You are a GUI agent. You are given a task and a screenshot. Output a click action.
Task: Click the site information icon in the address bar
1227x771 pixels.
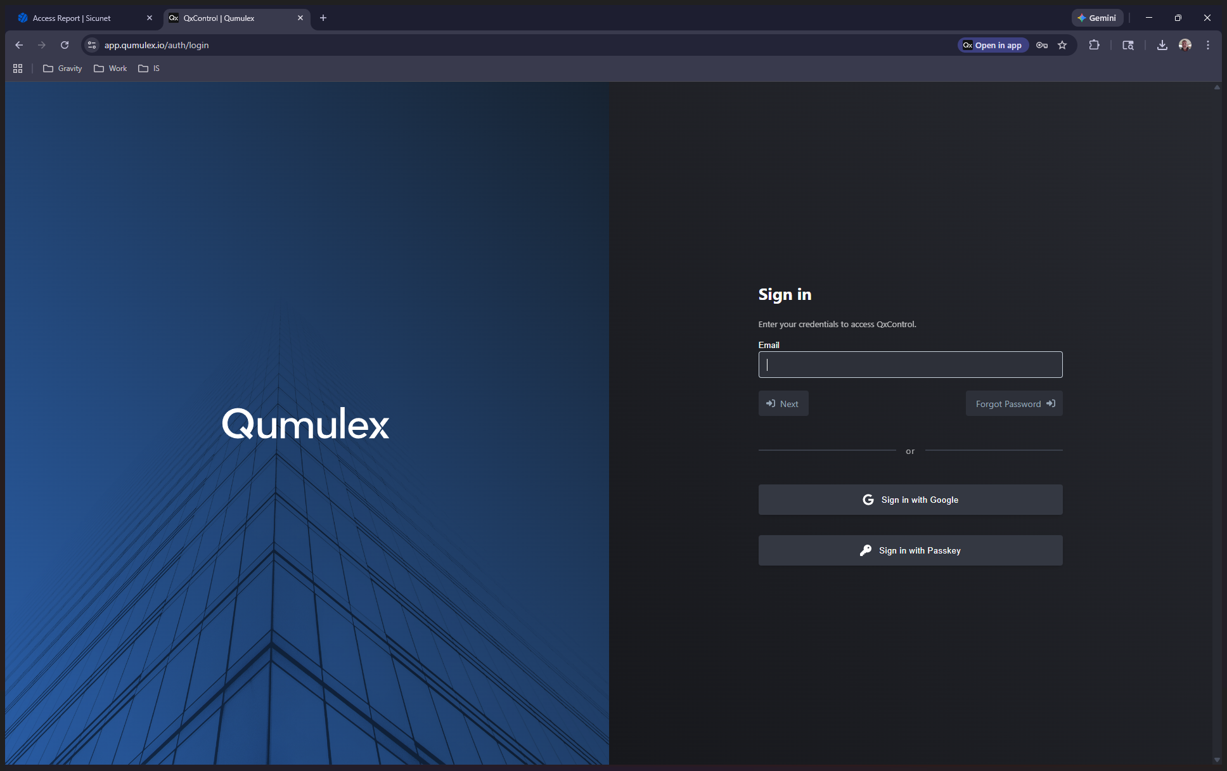[x=92, y=45]
